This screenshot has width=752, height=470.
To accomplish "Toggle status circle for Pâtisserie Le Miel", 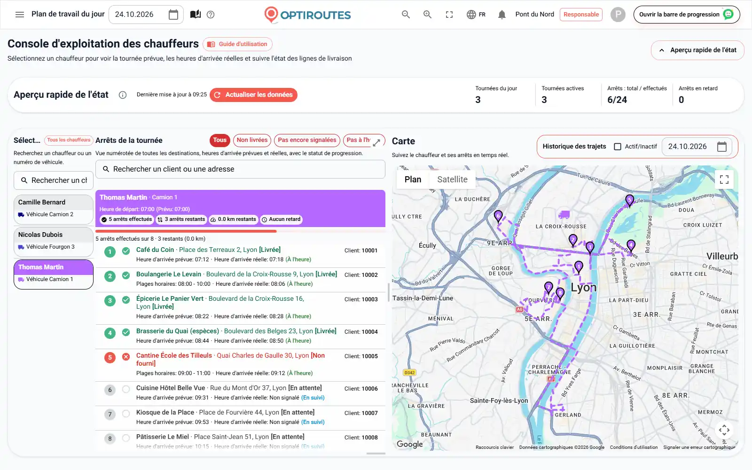I will [126, 438].
